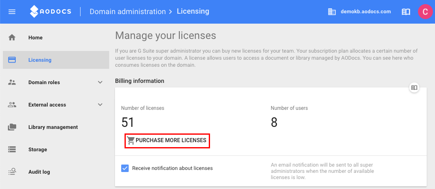Click the Domain roles people icon
This screenshot has width=435, height=189.
(12, 82)
